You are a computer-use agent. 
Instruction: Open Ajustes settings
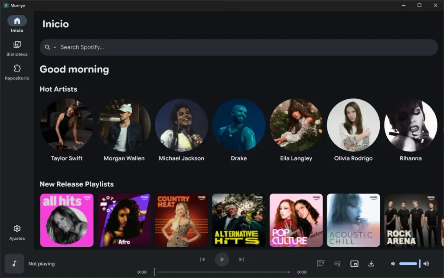coord(17,233)
